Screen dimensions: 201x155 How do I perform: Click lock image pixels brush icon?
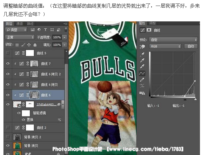tap(23, 45)
